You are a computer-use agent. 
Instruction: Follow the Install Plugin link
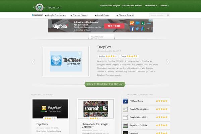(102, 15)
